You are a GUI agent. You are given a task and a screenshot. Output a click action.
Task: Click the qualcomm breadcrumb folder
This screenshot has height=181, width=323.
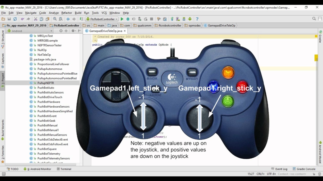[x=142, y=25]
